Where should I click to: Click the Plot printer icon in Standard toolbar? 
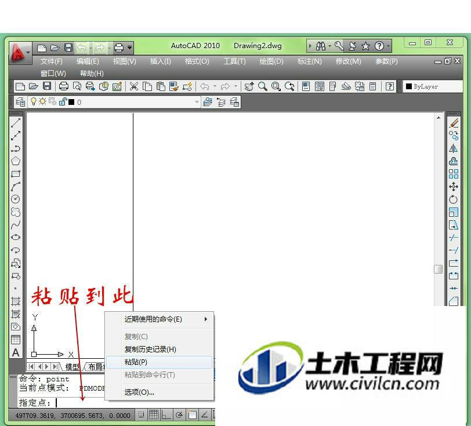64,86
